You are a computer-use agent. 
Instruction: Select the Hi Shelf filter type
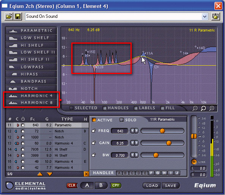pos(31,46)
